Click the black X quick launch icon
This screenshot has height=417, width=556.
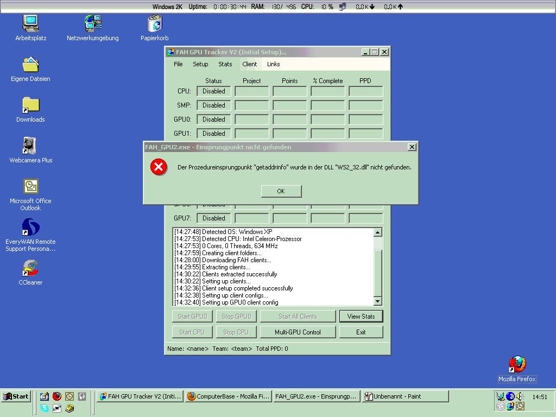56,408
